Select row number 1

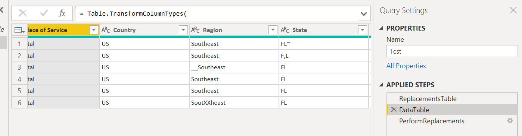click(x=19, y=44)
